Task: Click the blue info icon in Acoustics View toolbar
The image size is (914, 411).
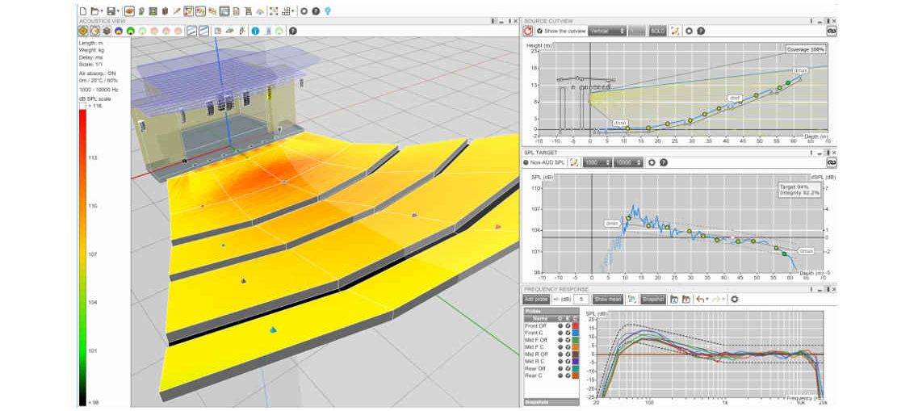Action: [254, 31]
